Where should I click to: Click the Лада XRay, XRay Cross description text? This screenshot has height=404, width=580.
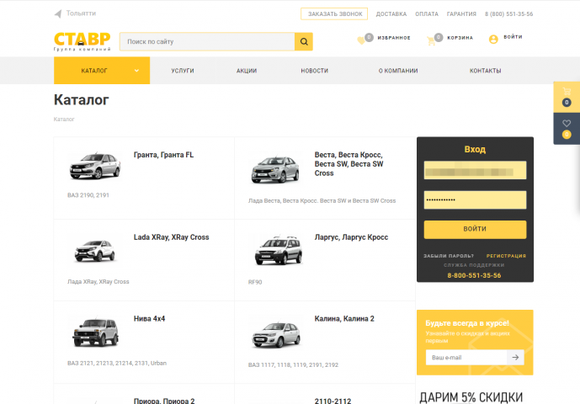click(x=98, y=282)
